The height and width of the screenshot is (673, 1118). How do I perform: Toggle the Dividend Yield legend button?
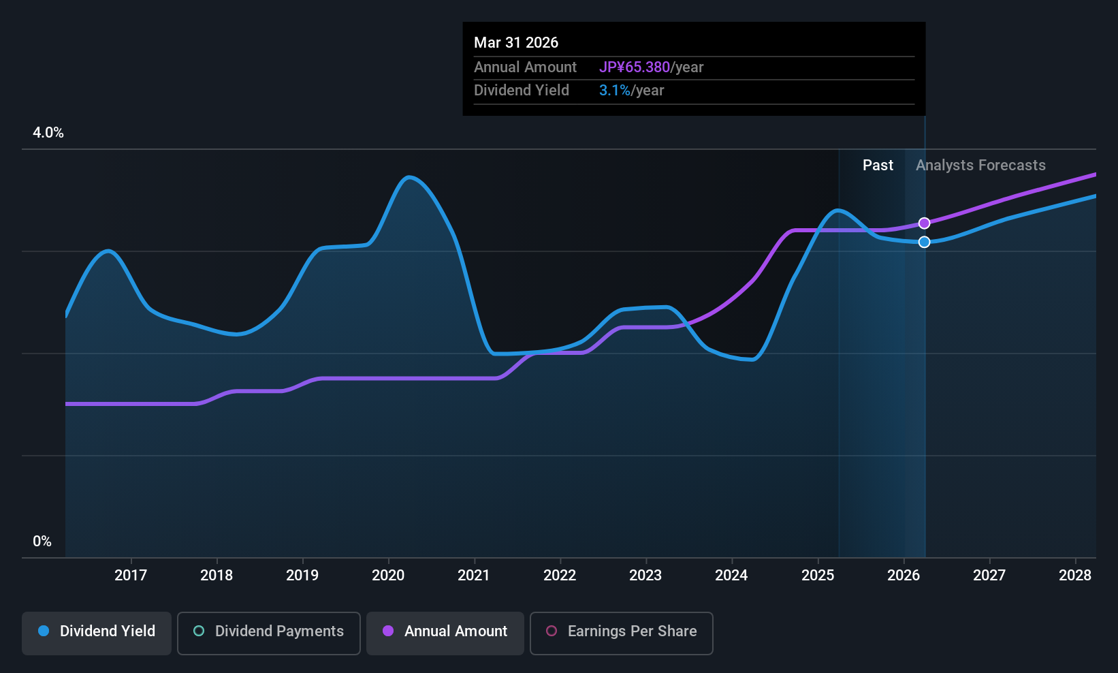click(x=97, y=633)
